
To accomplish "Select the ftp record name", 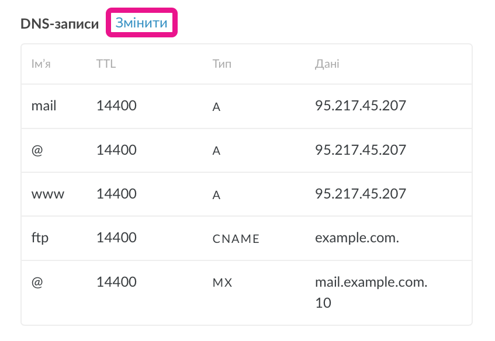I will (40, 238).
